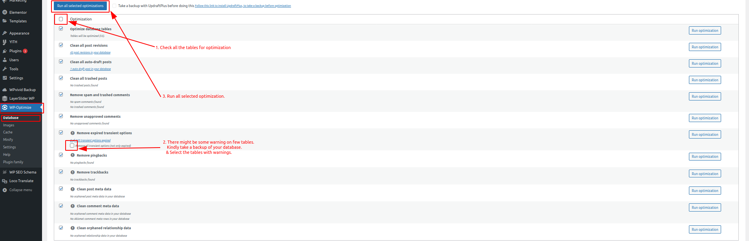Click Run all selected optimizations button
The width and height of the screenshot is (749, 241).
[x=81, y=6]
